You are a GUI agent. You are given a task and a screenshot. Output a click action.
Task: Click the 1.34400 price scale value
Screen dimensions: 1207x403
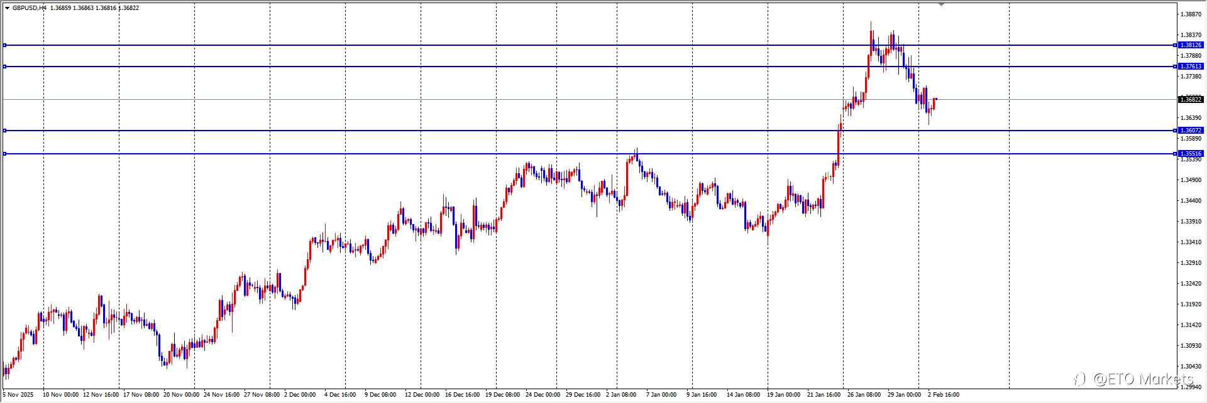coord(1192,201)
